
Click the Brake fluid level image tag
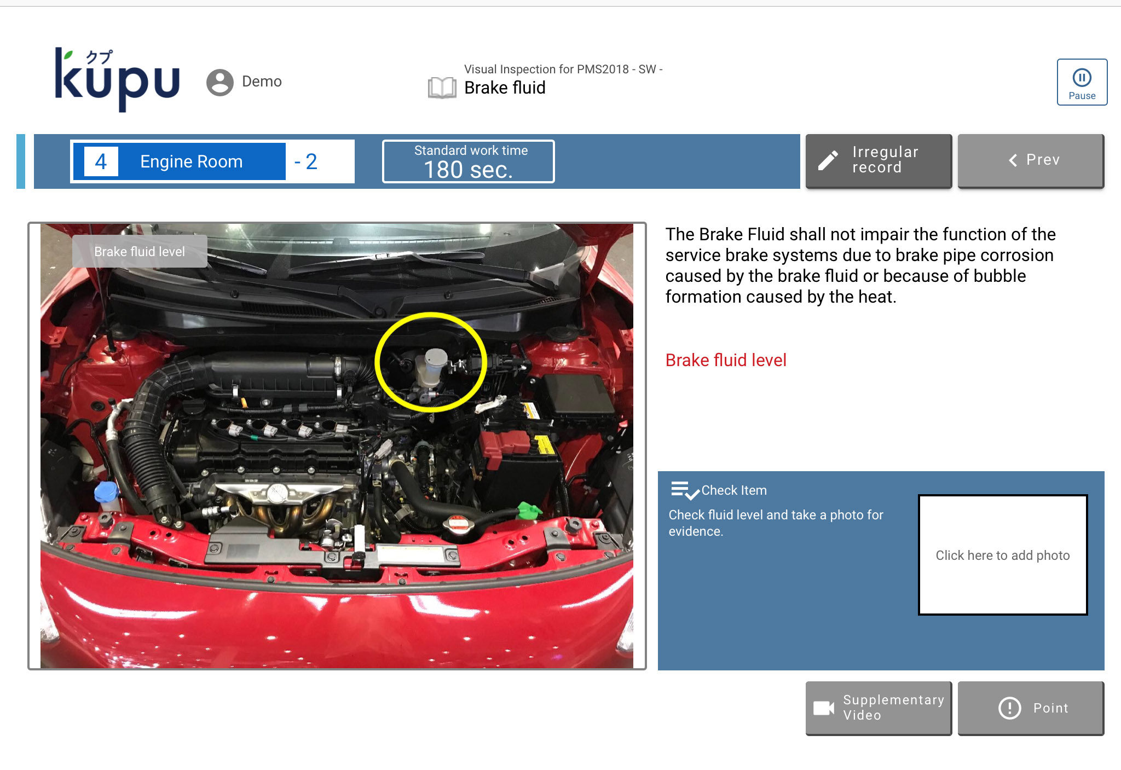tap(140, 252)
